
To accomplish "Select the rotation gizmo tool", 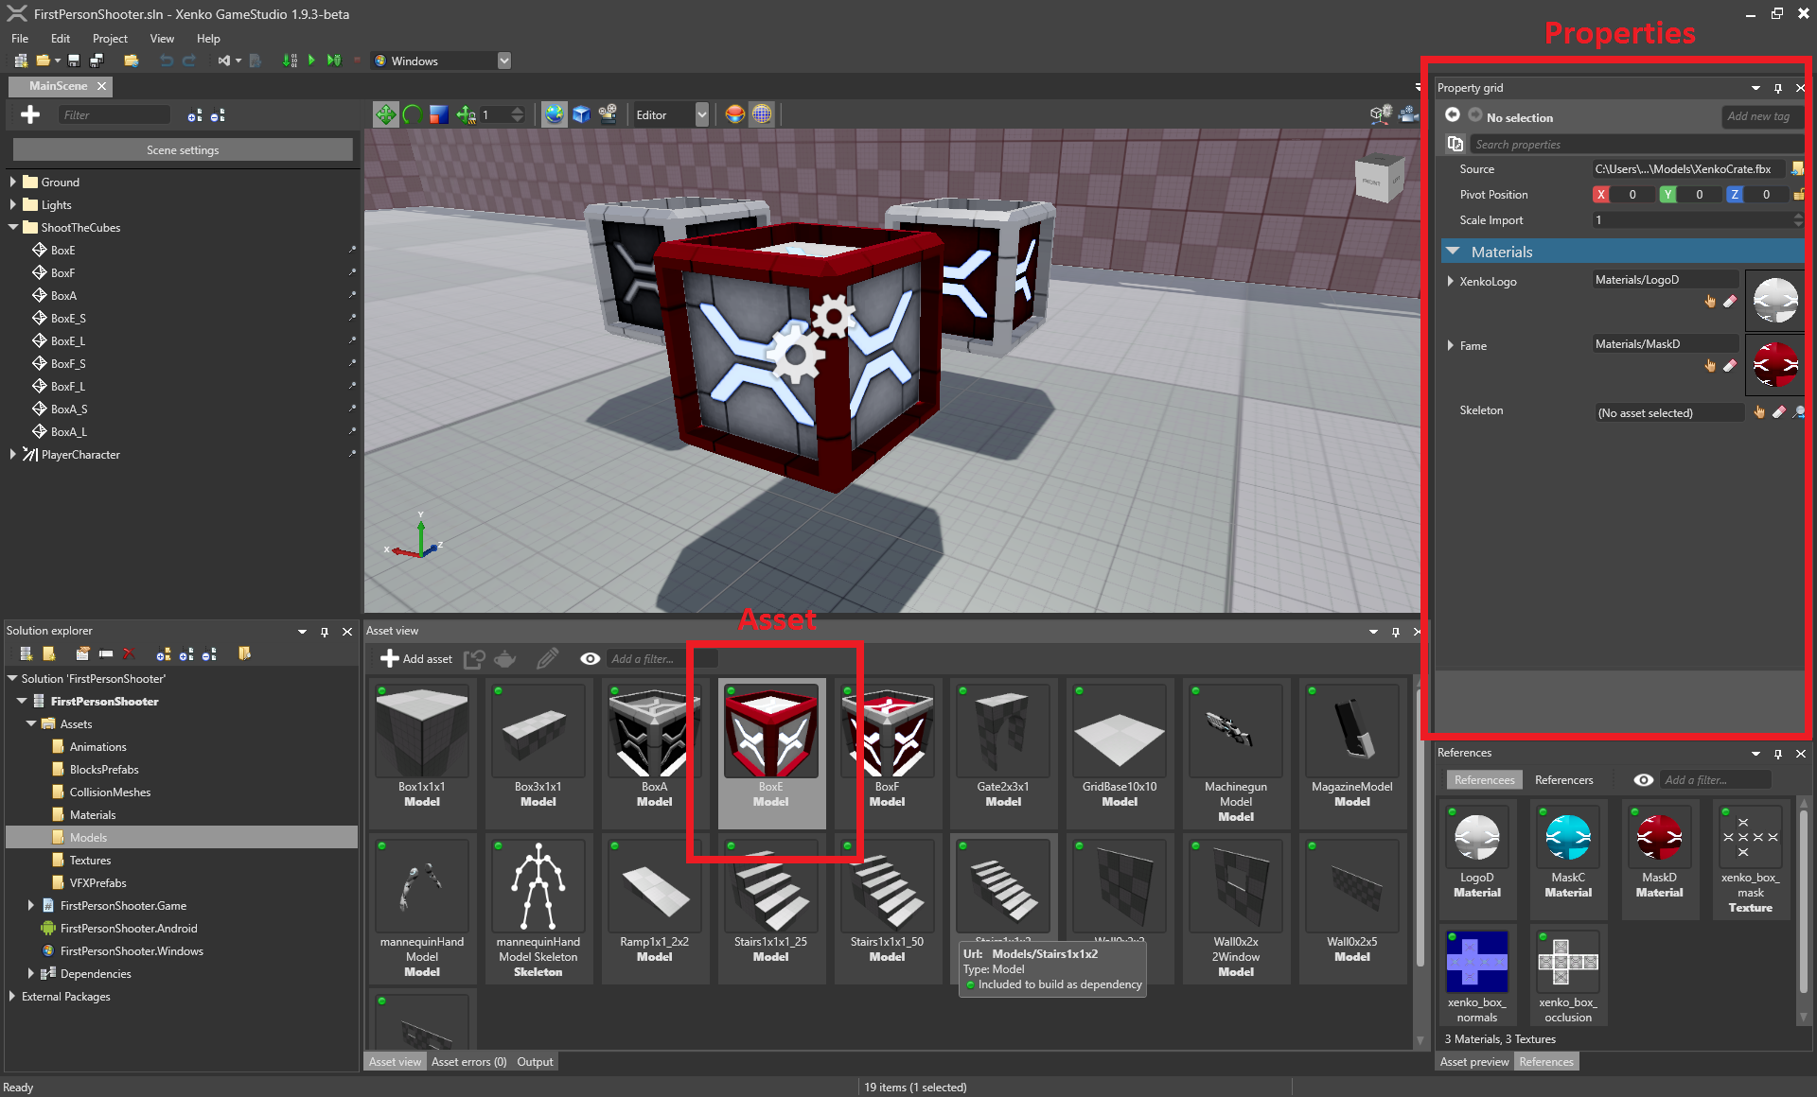I will pos(412,114).
